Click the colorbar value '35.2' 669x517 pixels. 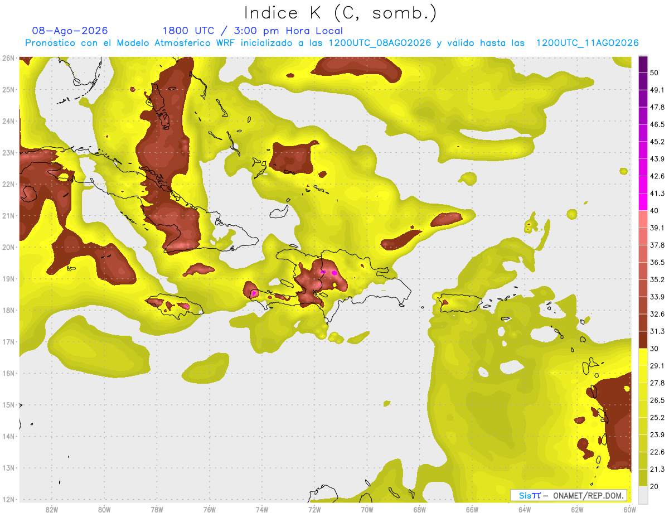point(657,279)
